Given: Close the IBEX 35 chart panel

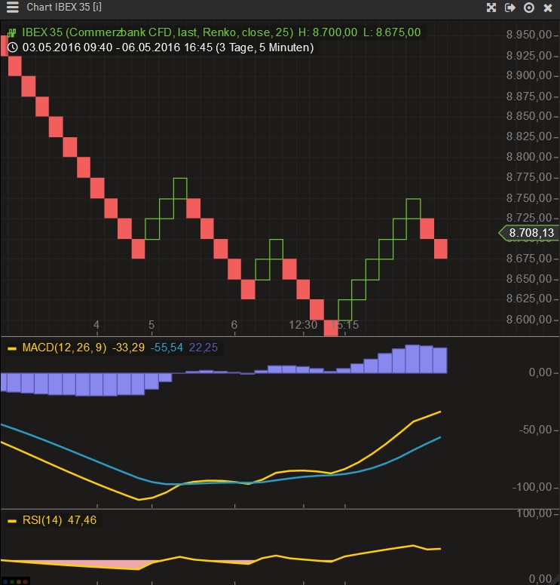Looking at the screenshot, I should [548, 8].
